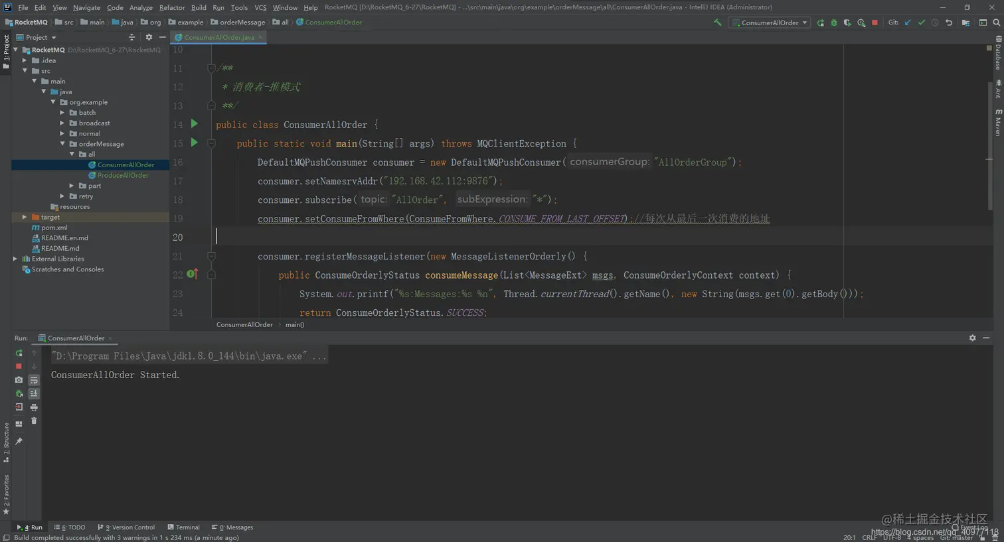Click Restore Layout icon in Run panel
This screenshot has width=1004, height=542.
tap(19, 424)
